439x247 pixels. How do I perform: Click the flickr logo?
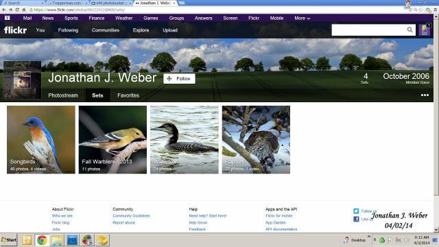tap(15, 30)
